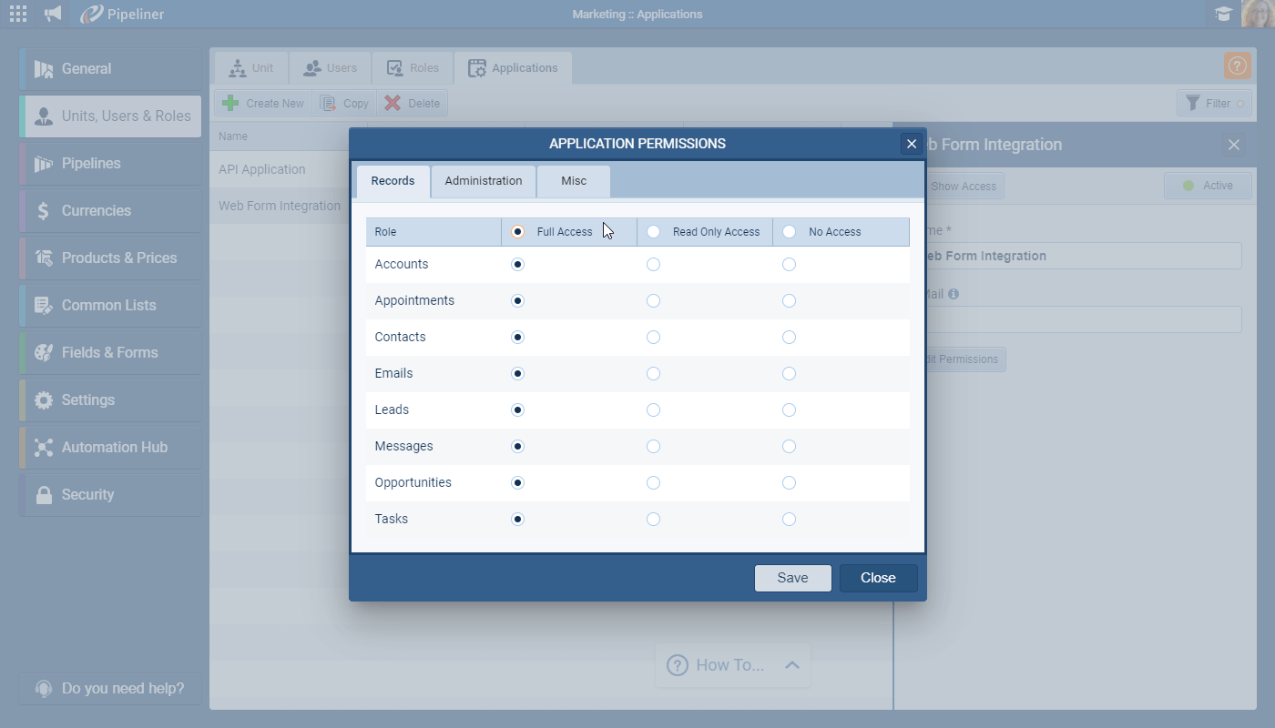Open the Units, Users & Roles section
This screenshot has width=1275, height=728.
click(x=109, y=116)
